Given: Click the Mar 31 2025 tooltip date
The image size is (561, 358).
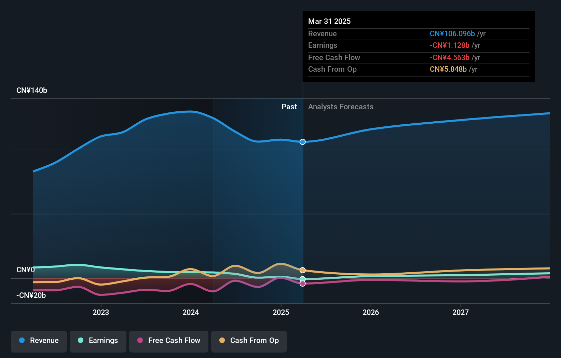Looking at the screenshot, I should point(329,21).
